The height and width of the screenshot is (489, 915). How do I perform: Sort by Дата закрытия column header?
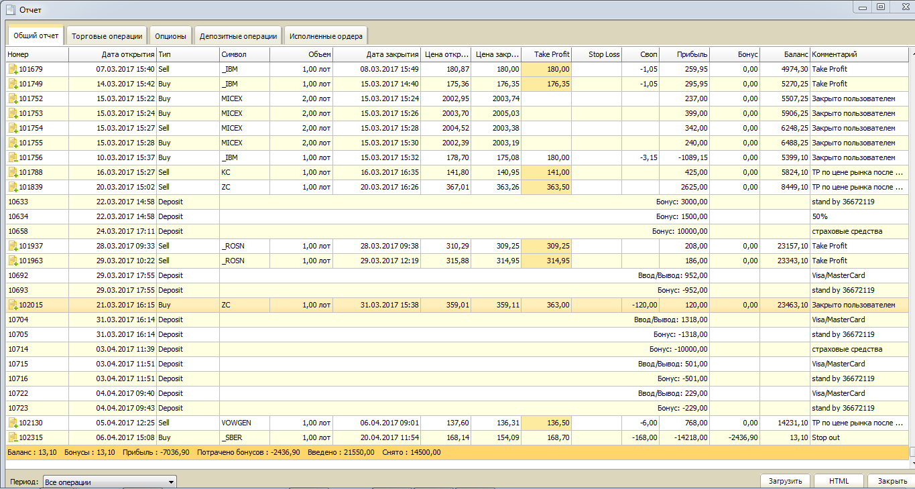click(x=377, y=54)
